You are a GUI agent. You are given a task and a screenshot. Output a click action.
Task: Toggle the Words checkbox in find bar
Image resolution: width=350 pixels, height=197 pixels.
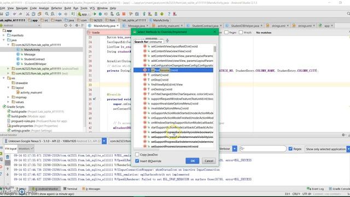click(x=241, y=32)
